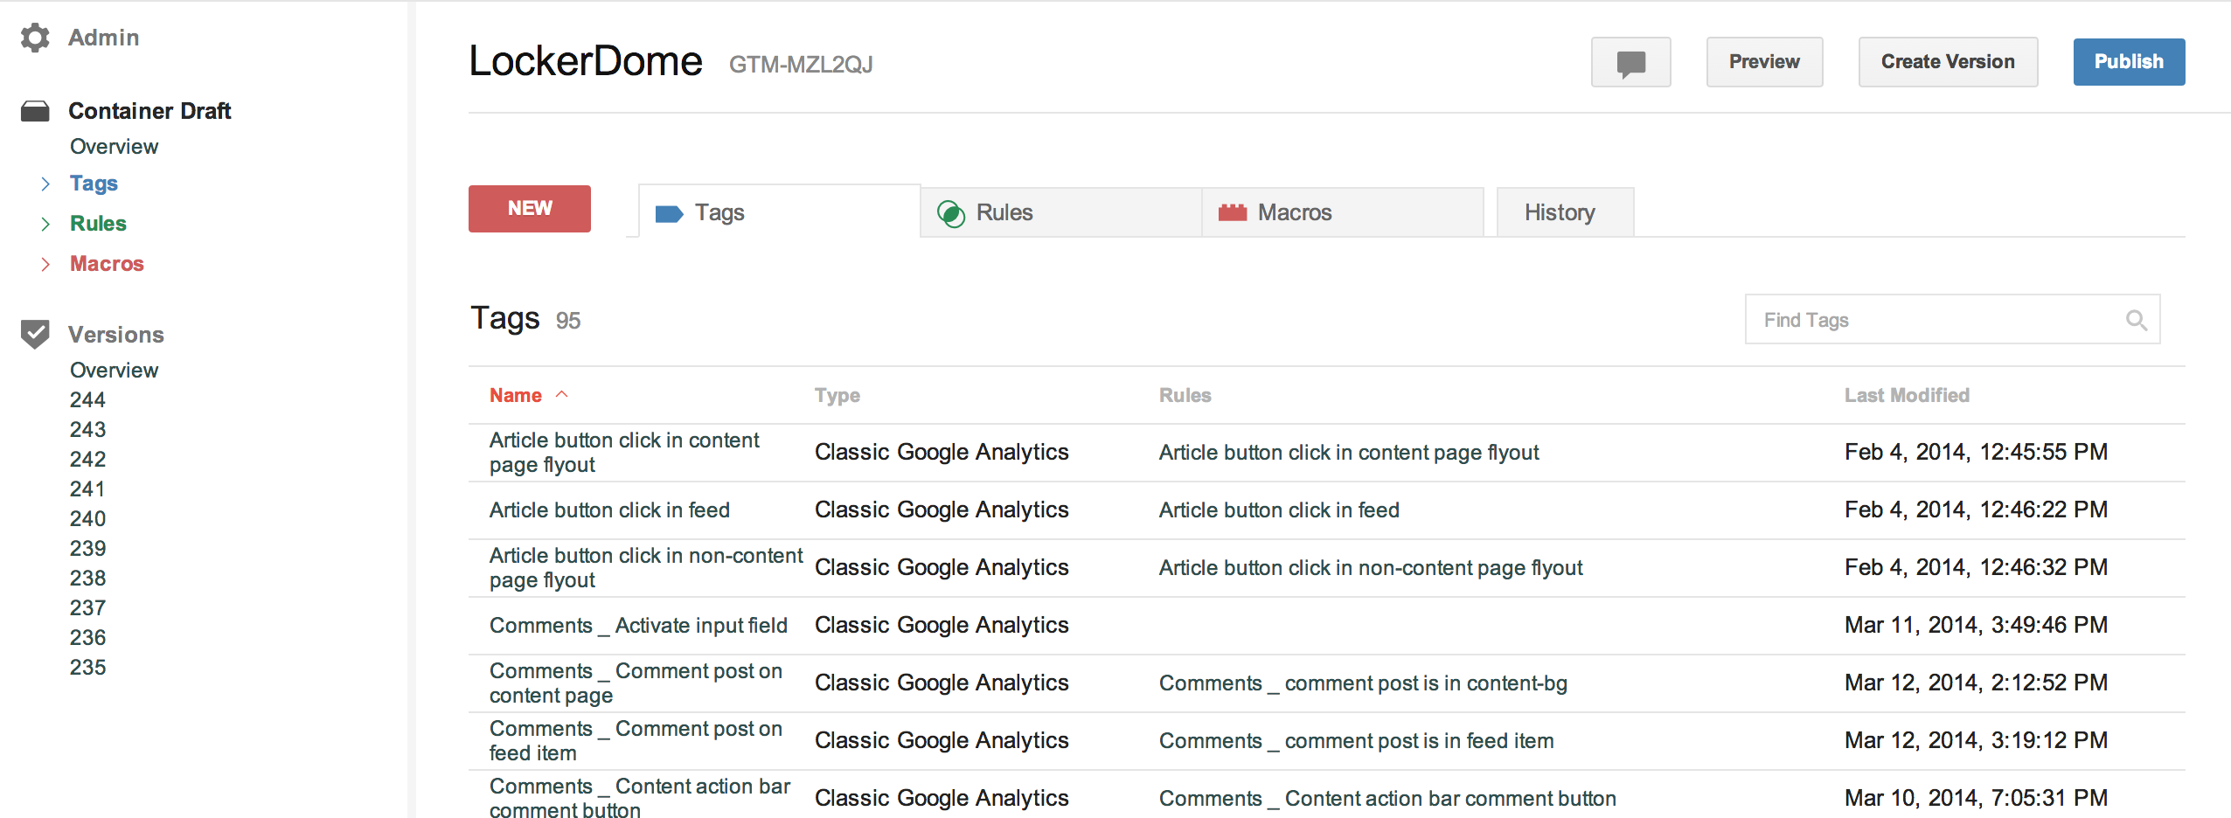The width and height of the screenshot is (2231, 818).
Task: Open tag 'Article button click in non-content page flyout'
Action: pyautogui.click(x=646, y=568)
